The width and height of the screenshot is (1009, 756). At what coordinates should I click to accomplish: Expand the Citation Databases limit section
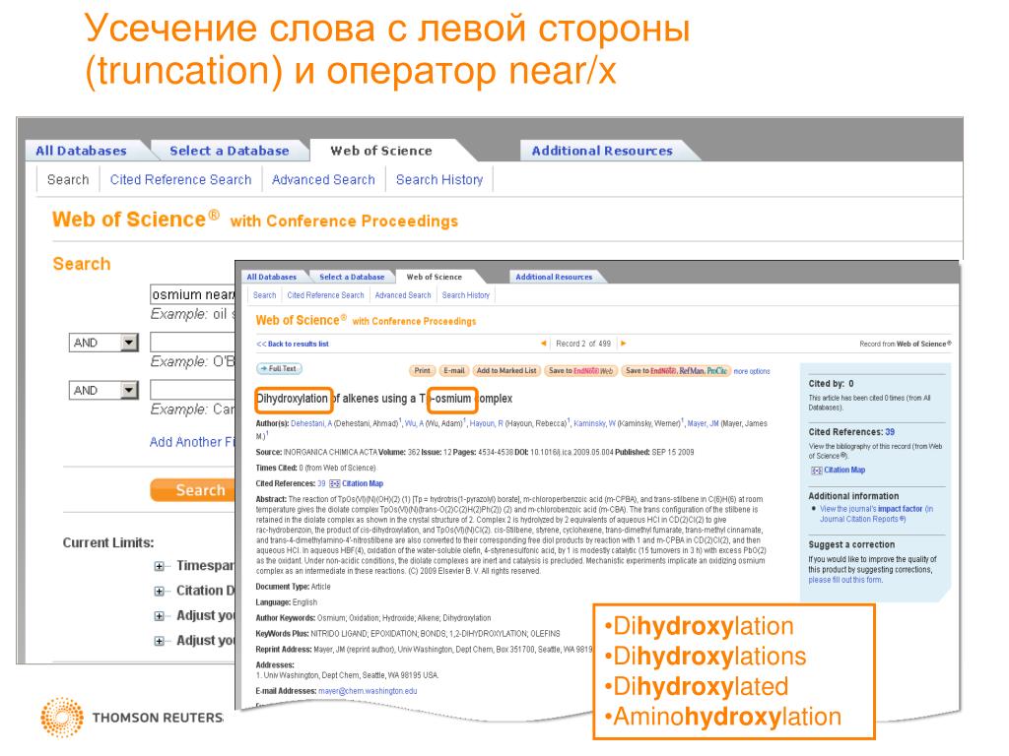click(159, 591)
